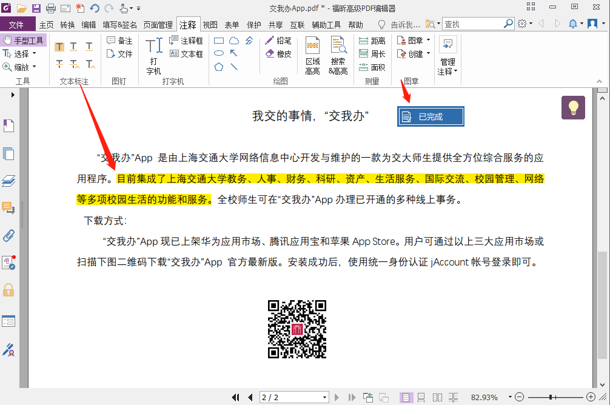Select the squiggly underline markup tool

tap(73, 47)
